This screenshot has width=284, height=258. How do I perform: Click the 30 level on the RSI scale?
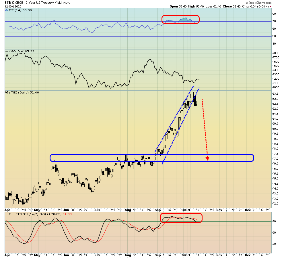tap(274, 36)
